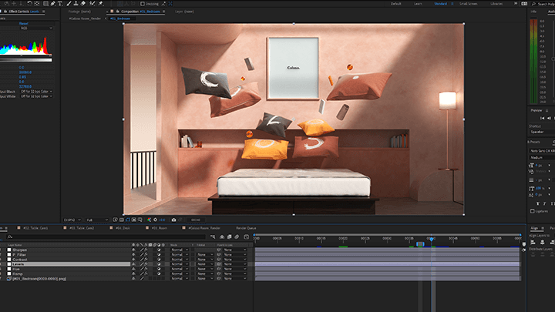Screen dimensions: 555x312
Task: Click the Levels output gradient slider bar
Action: point(26,60)
